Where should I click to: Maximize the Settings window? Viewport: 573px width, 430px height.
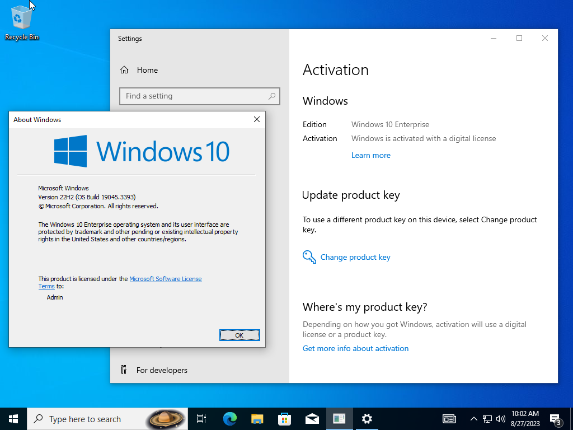[519, 38]
